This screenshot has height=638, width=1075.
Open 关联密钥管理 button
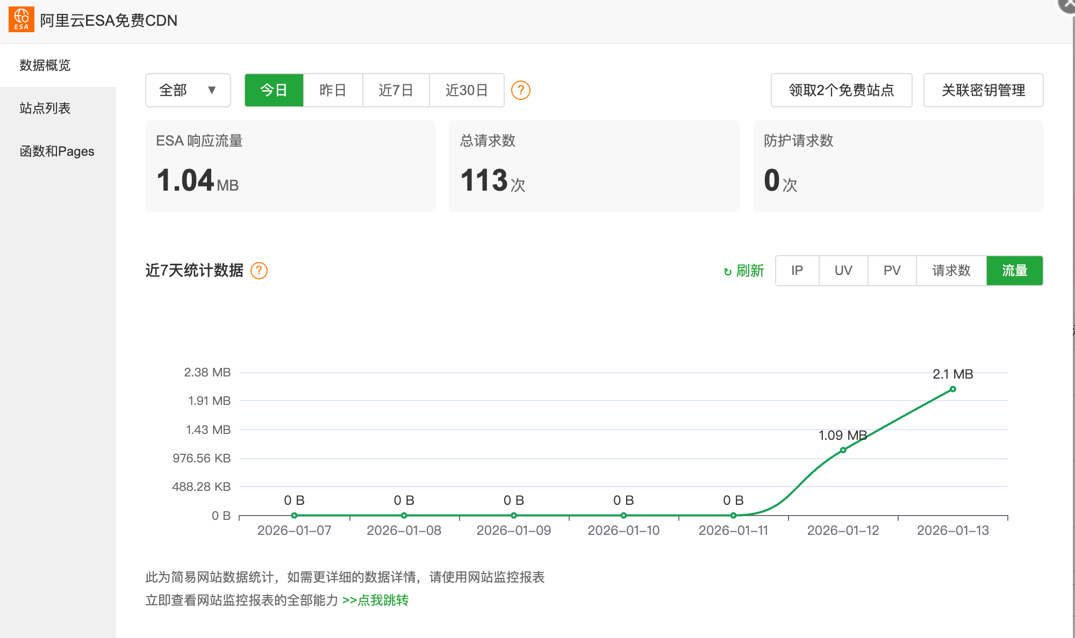[x=983, y=90]
